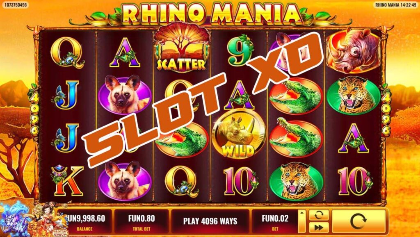The width and height of the screenshot is (420, 237).
Task: Click the wild dog symbol in the second reel's second row
Action: 125,94
